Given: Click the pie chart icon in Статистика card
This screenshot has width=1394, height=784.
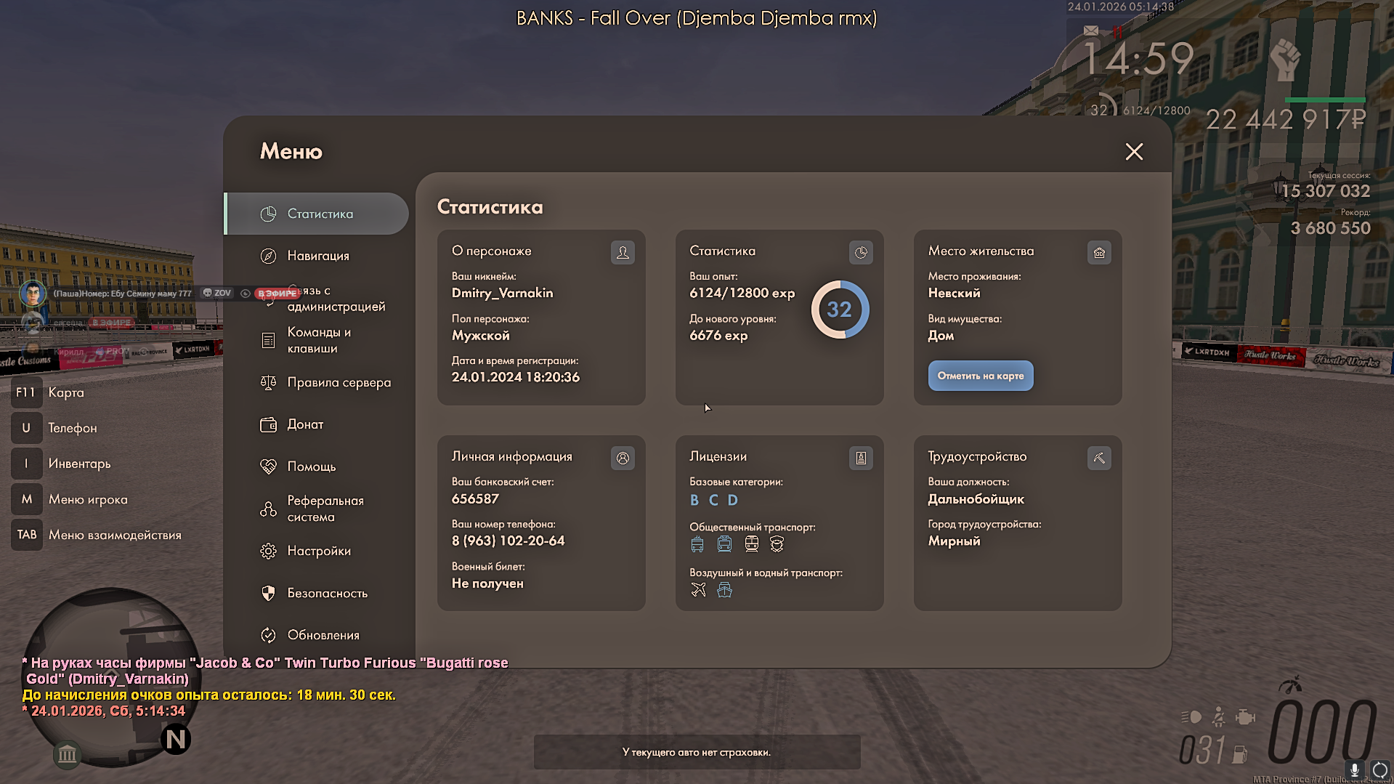Looking at the screenshot, I should [x=861, y=252].
